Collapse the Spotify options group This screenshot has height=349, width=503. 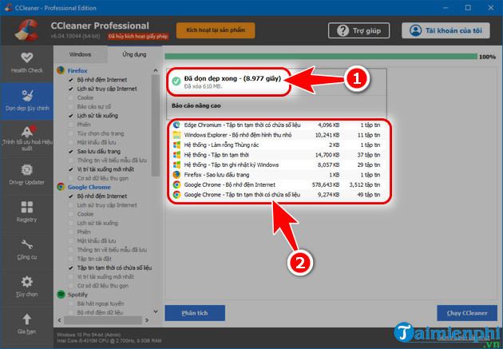(77, 294)
